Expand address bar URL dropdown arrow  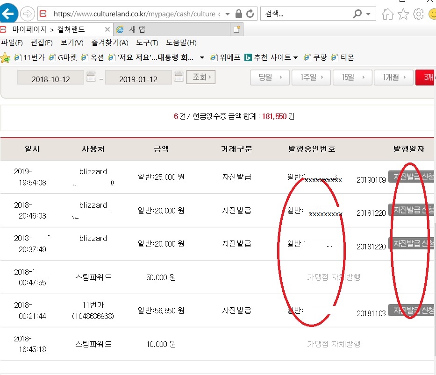tap(228, 14)
